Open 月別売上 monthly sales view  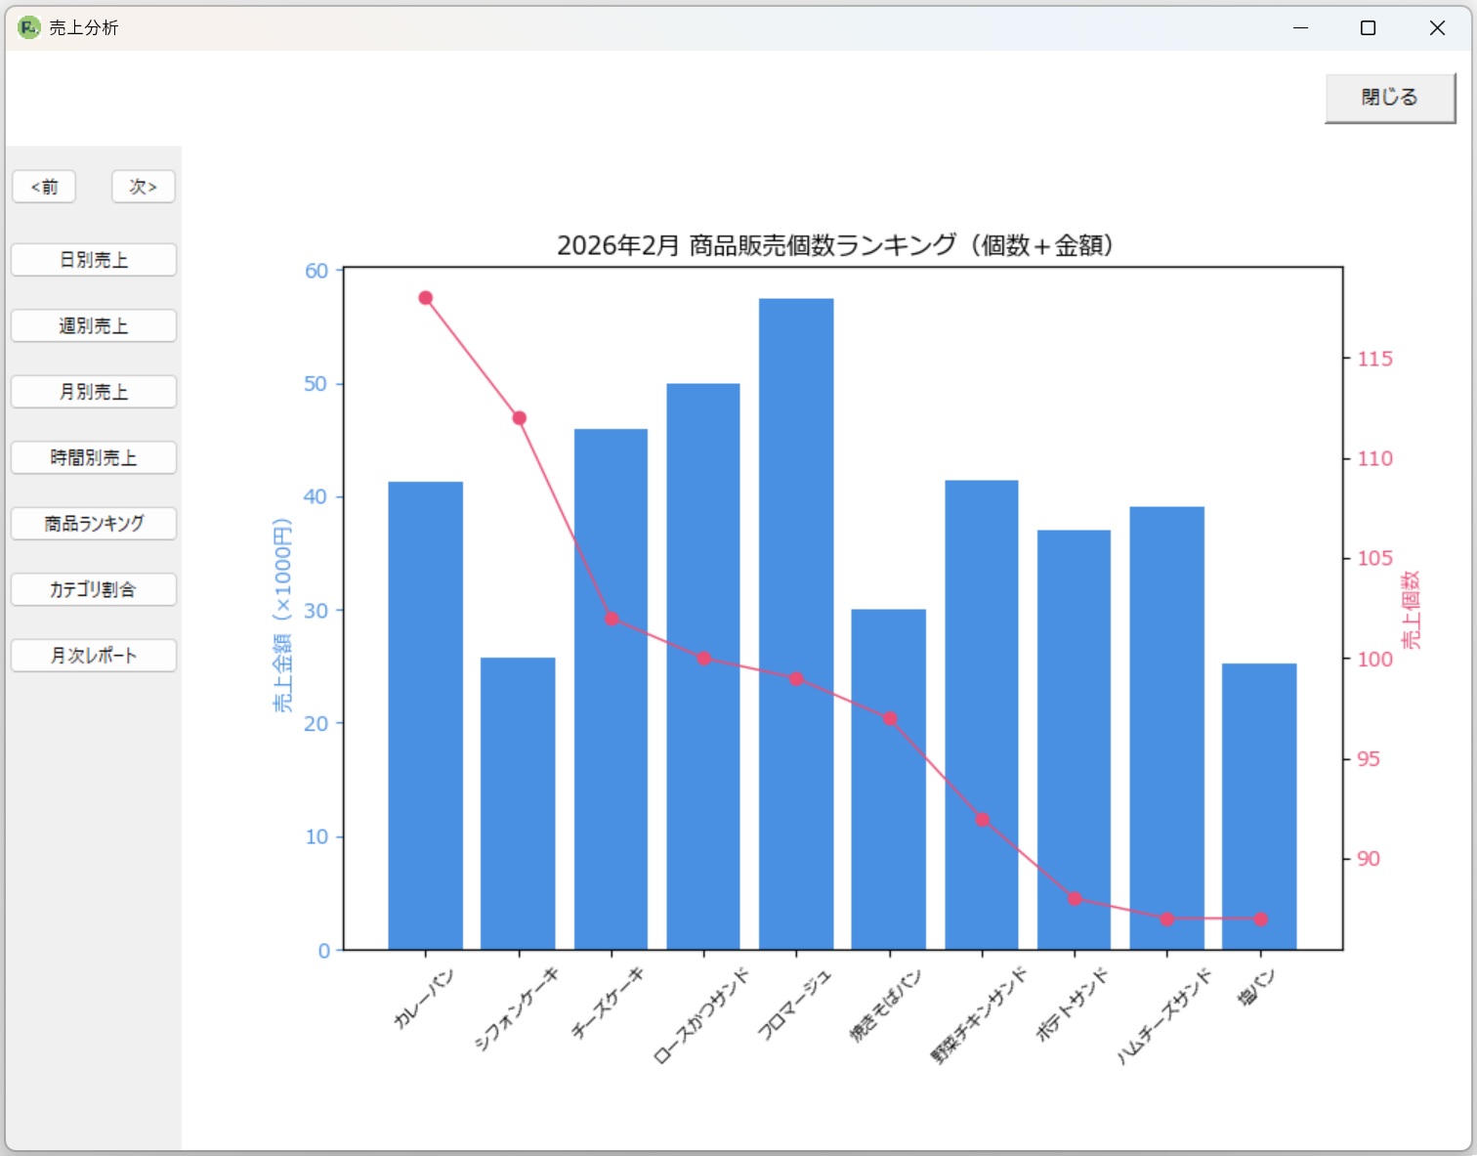[x=93, y=391]
